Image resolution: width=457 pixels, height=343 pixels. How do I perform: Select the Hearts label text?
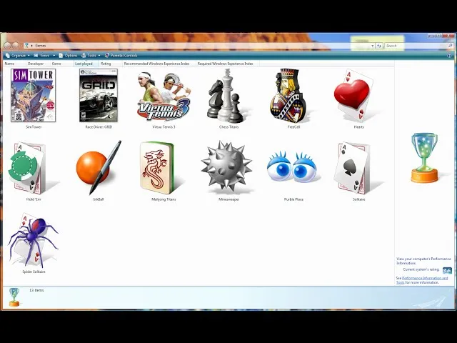[358, 127]
